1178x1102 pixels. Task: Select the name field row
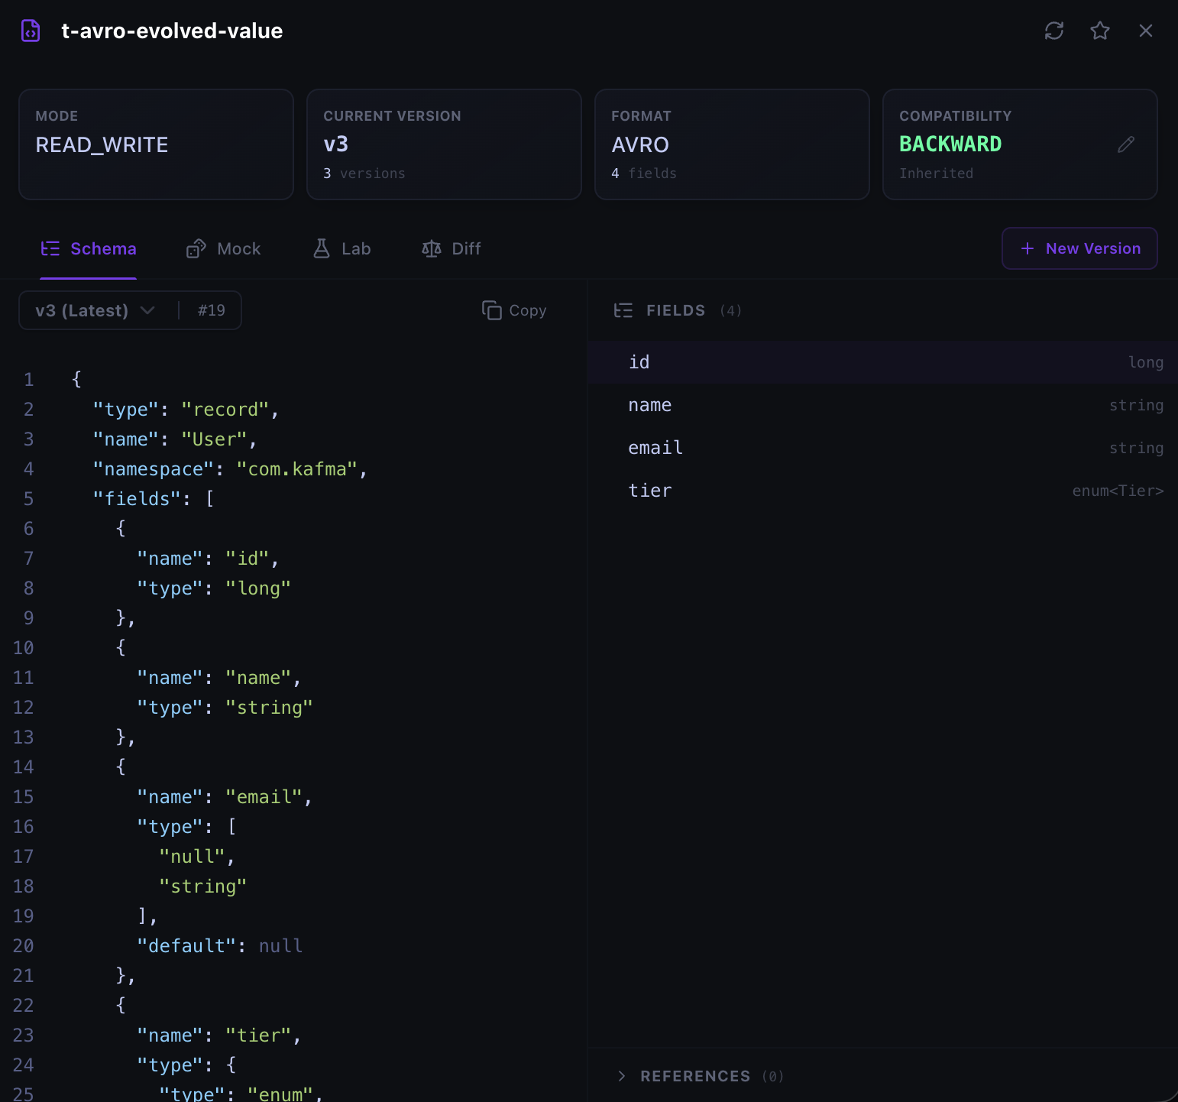[882, 405]
